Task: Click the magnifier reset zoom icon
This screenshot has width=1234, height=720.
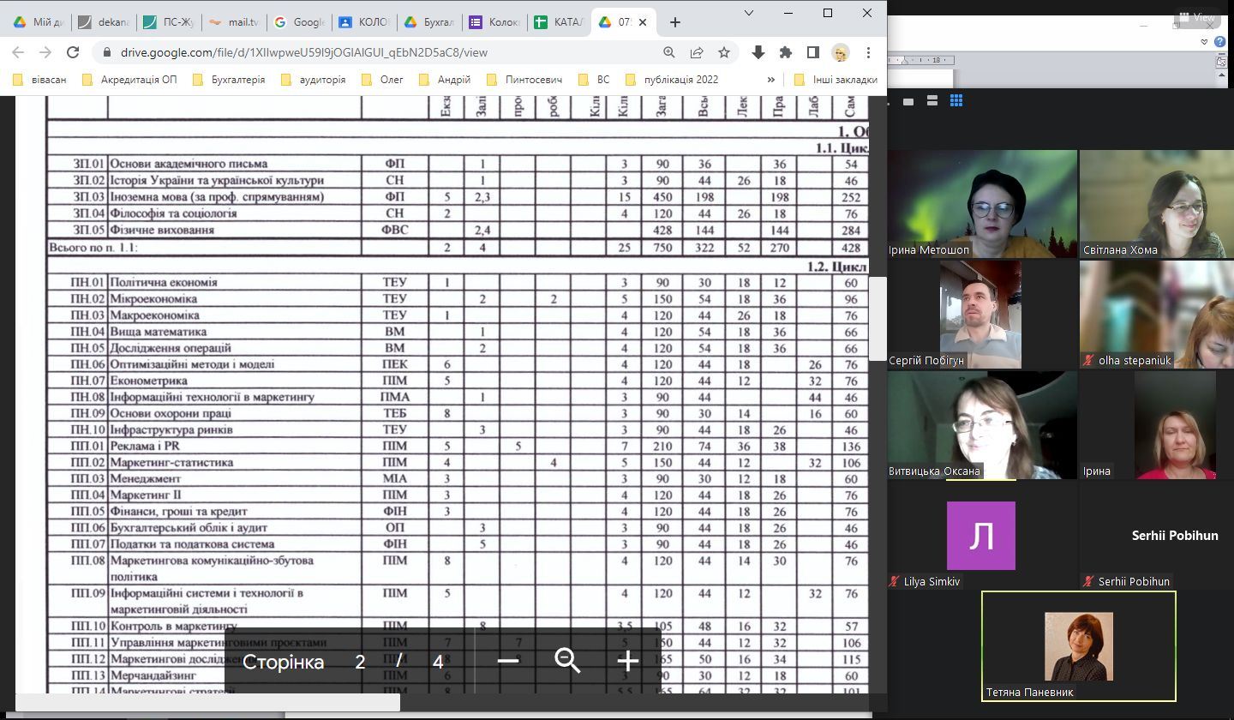Action: tap(567, 661)
